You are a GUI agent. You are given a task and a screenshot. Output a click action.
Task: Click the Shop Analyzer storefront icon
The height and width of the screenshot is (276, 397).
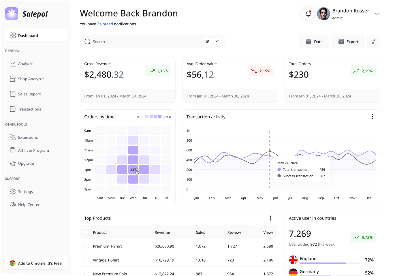coord(13,79)
